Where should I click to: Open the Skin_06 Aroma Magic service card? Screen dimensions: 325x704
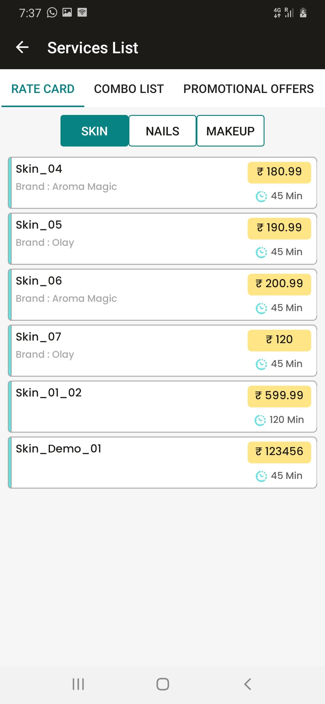pyautogui.click(x=162, y=295)
